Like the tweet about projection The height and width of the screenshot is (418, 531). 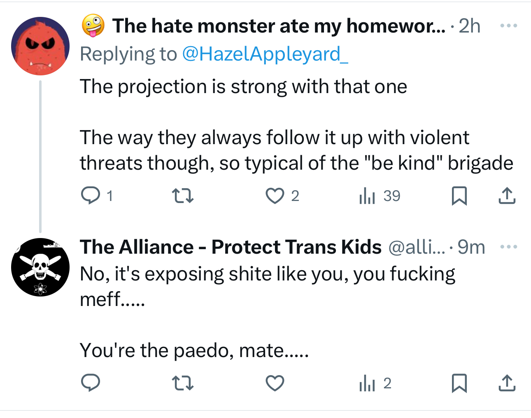coord(275,196)
